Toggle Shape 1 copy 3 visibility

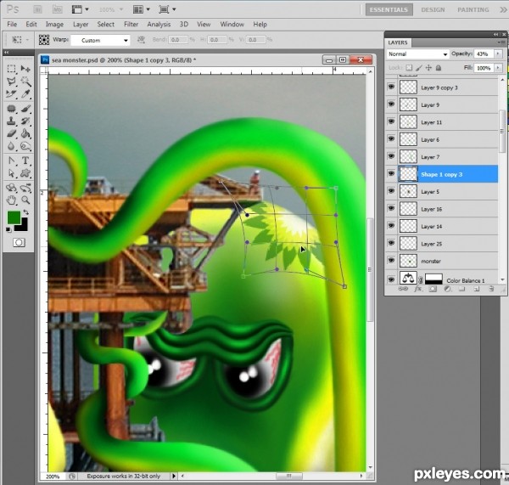click(x=391, y=173)
